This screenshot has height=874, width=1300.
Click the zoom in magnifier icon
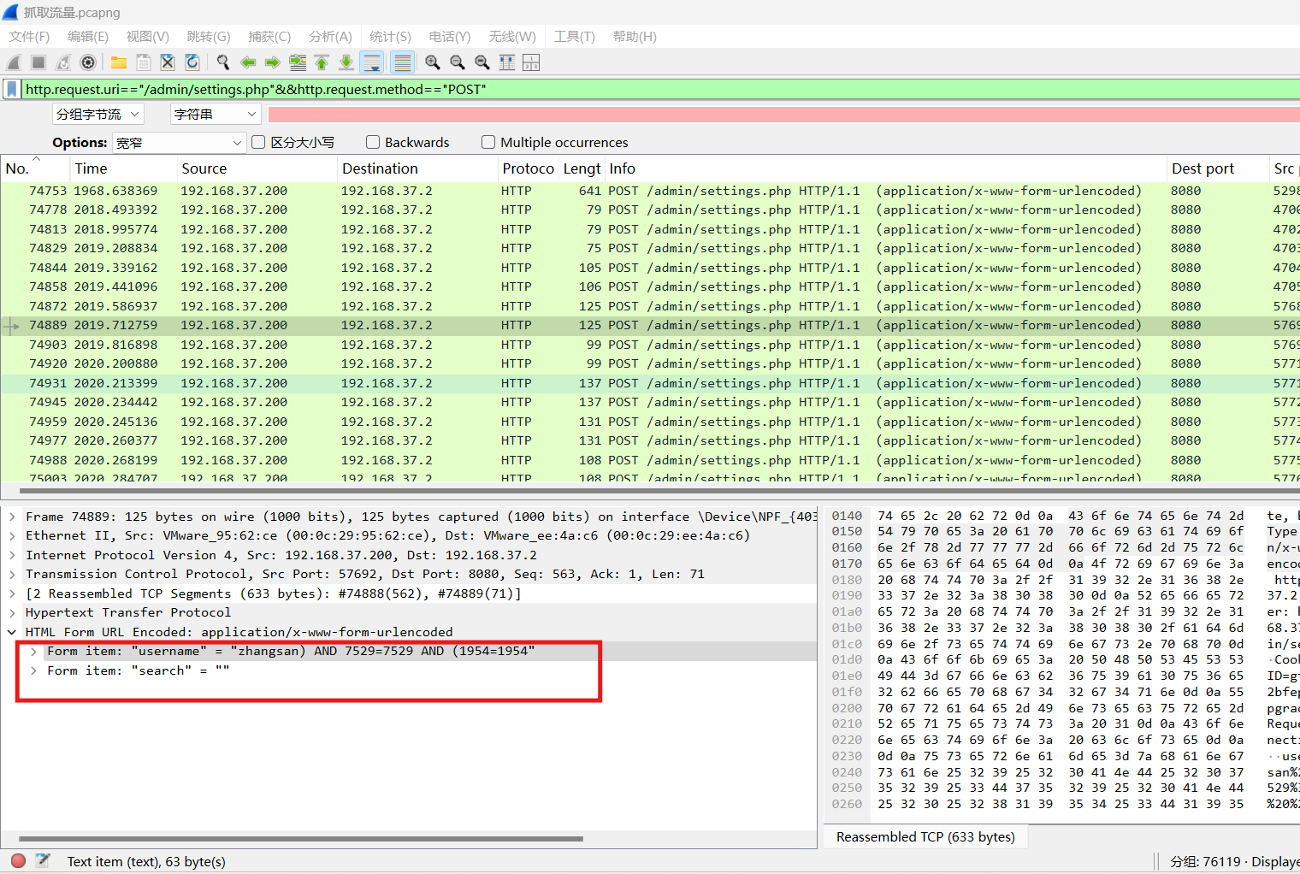coord(433,62)
